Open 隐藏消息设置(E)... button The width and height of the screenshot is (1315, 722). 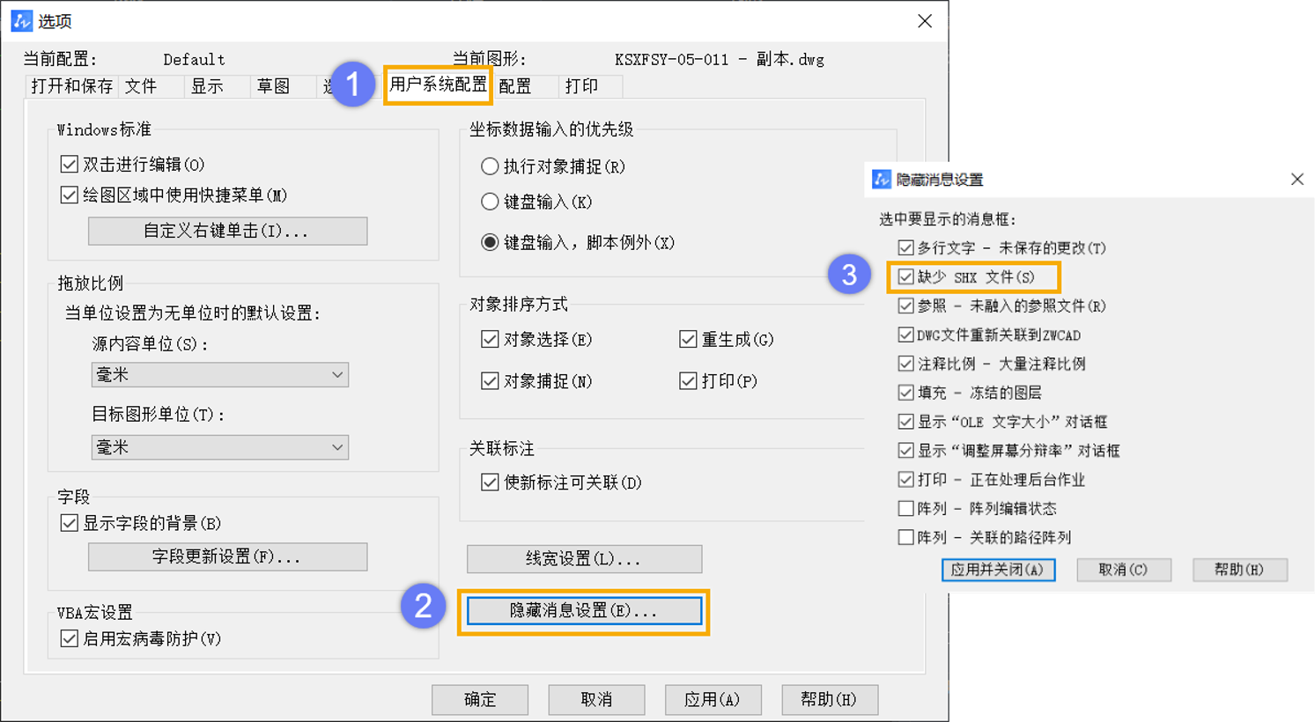tap(584, 610)
